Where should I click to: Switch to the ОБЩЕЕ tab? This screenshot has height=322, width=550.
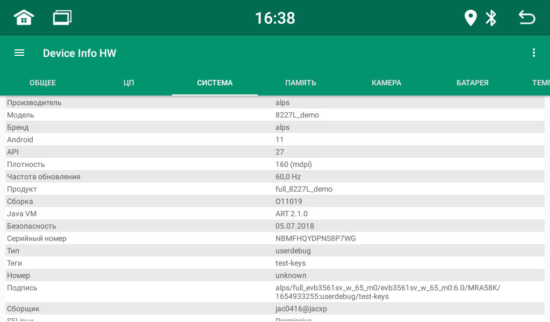pyautogui.click(x=43, y=83)
